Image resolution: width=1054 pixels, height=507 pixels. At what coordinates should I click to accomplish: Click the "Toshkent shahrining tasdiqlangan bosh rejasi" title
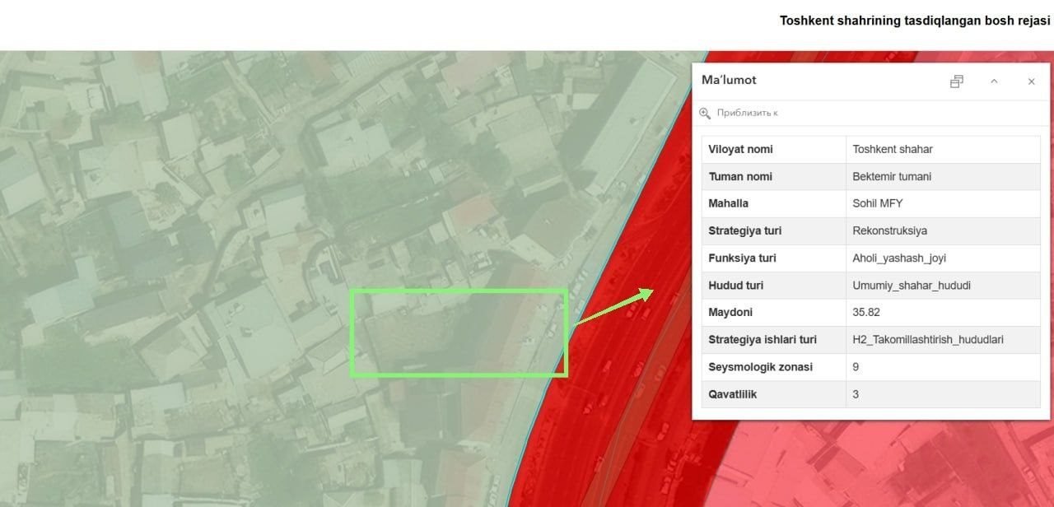915,21
